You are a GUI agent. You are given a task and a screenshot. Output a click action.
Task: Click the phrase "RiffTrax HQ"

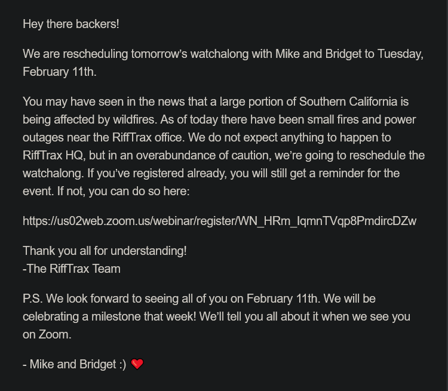(x=53, y=155)
